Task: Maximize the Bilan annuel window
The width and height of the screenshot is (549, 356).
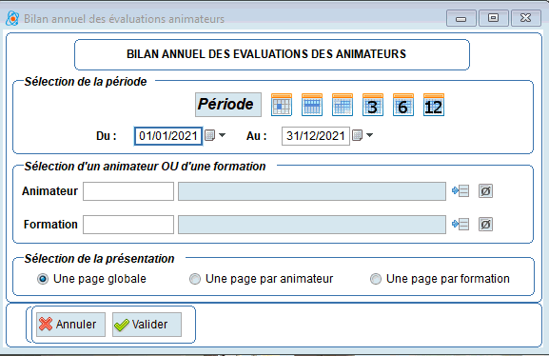Action: [493, 18]
